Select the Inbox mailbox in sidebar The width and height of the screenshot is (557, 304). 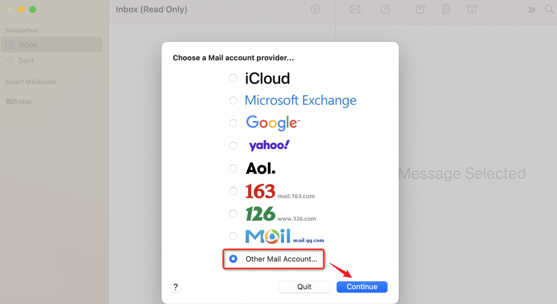click(52, 44)
